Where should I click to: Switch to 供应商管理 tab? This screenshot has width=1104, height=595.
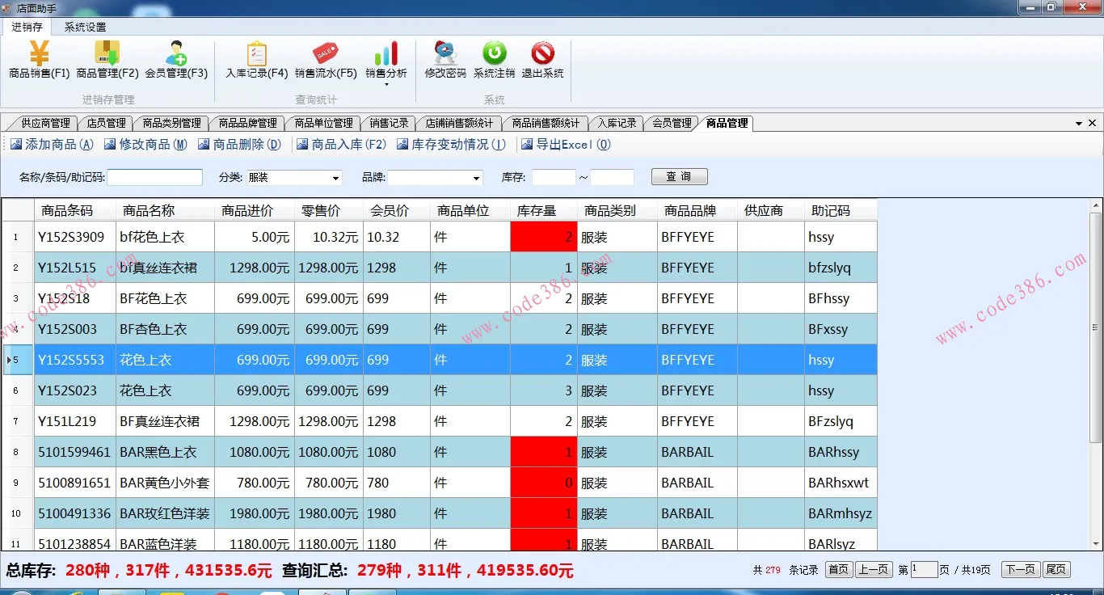pyautogui.click(x=45, y=124)
